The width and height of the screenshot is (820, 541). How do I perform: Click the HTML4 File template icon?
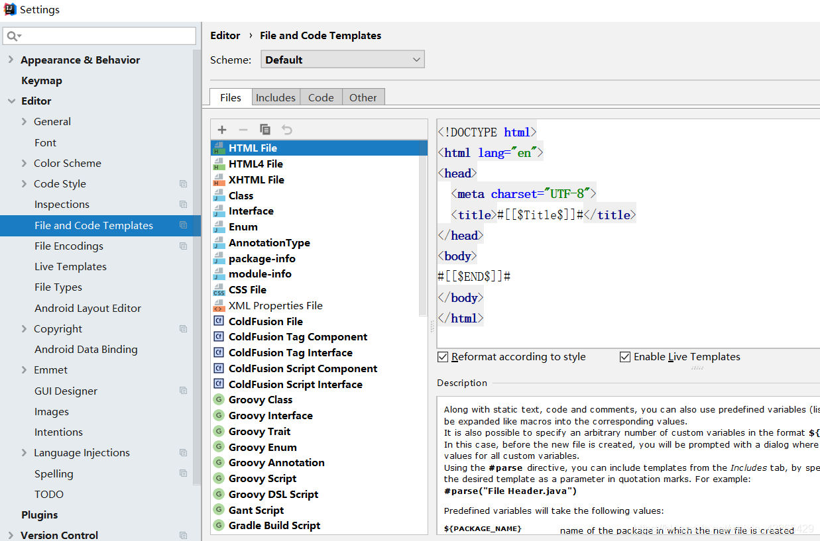pos(219,164)
